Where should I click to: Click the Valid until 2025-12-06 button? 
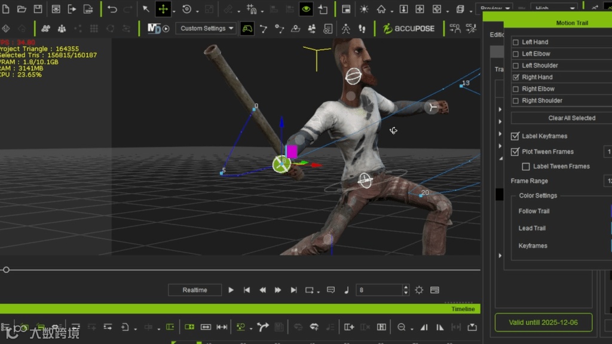543,322
